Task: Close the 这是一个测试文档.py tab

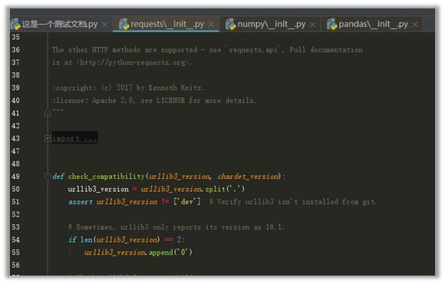Action: (104, 25)
